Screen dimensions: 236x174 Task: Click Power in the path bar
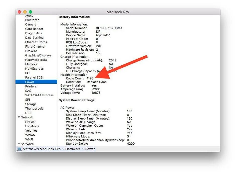pyautogui.click(x=90, y=149)
